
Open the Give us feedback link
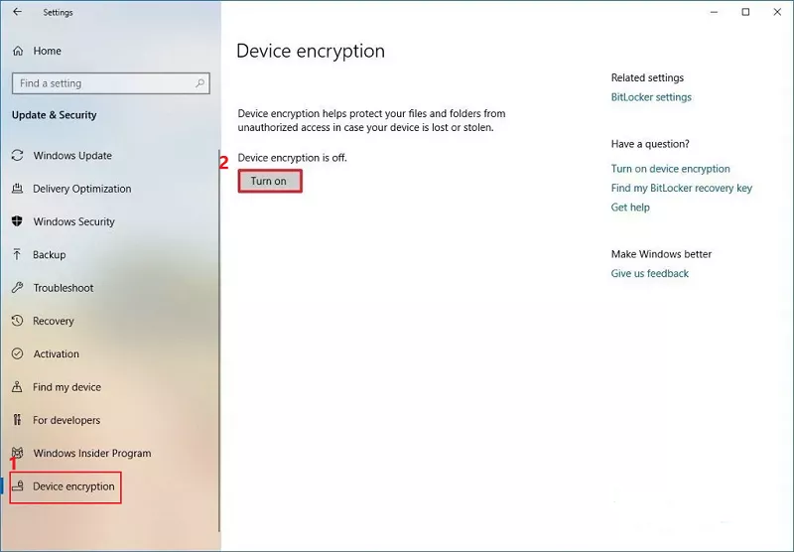(649, 274)
